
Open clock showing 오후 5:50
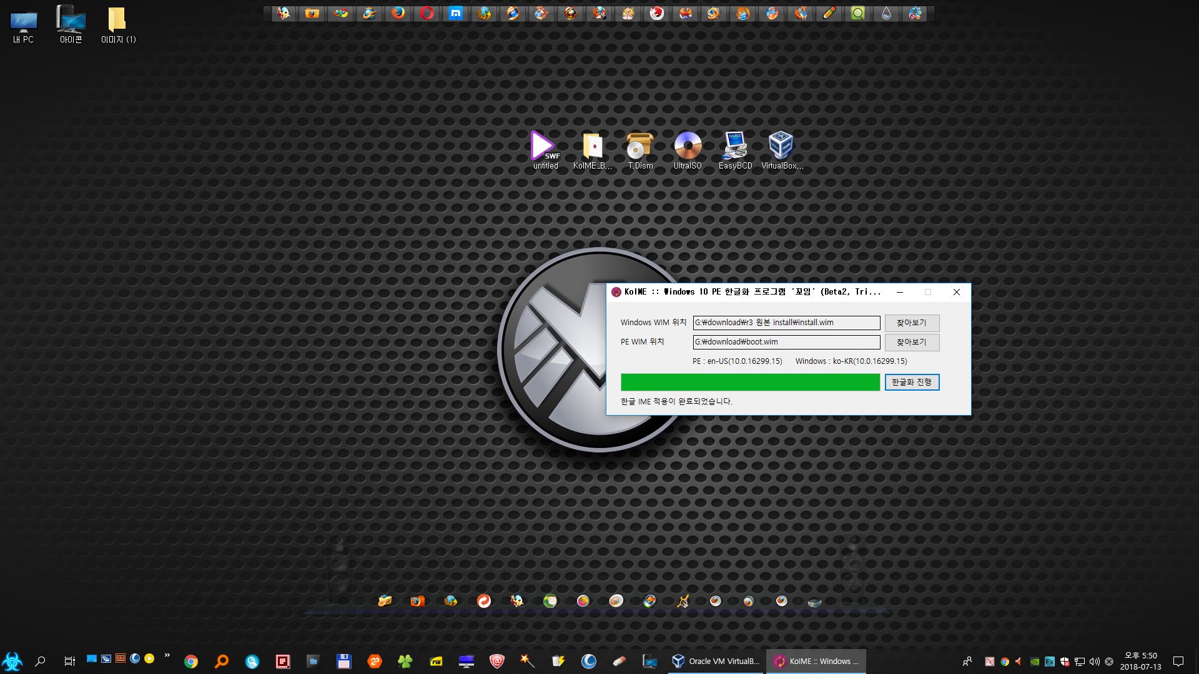1141,661
